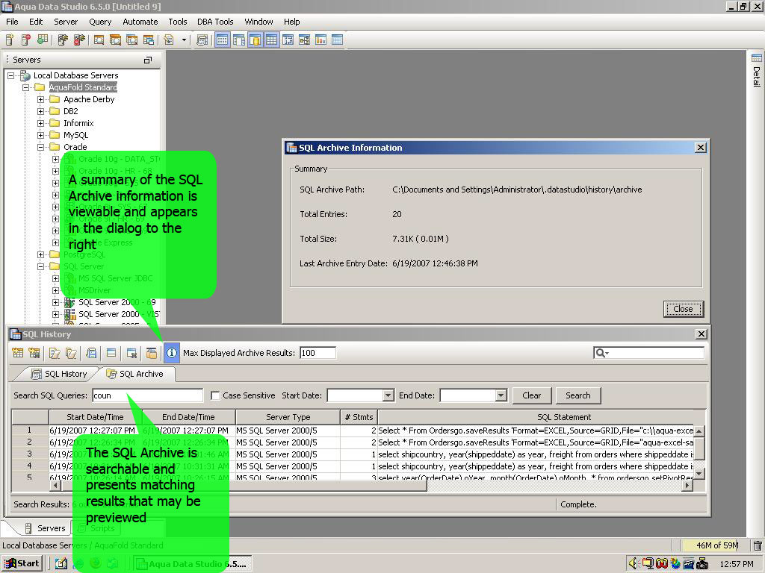
Task: Click the garbage collector trash icon in status bar
Action: coord(757,545)
